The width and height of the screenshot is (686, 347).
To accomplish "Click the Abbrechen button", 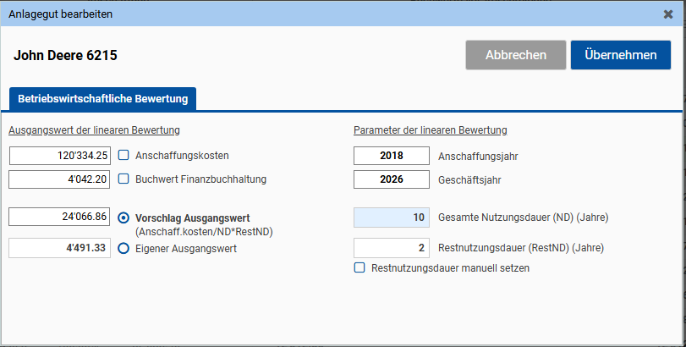I will [x=516, y=55].
